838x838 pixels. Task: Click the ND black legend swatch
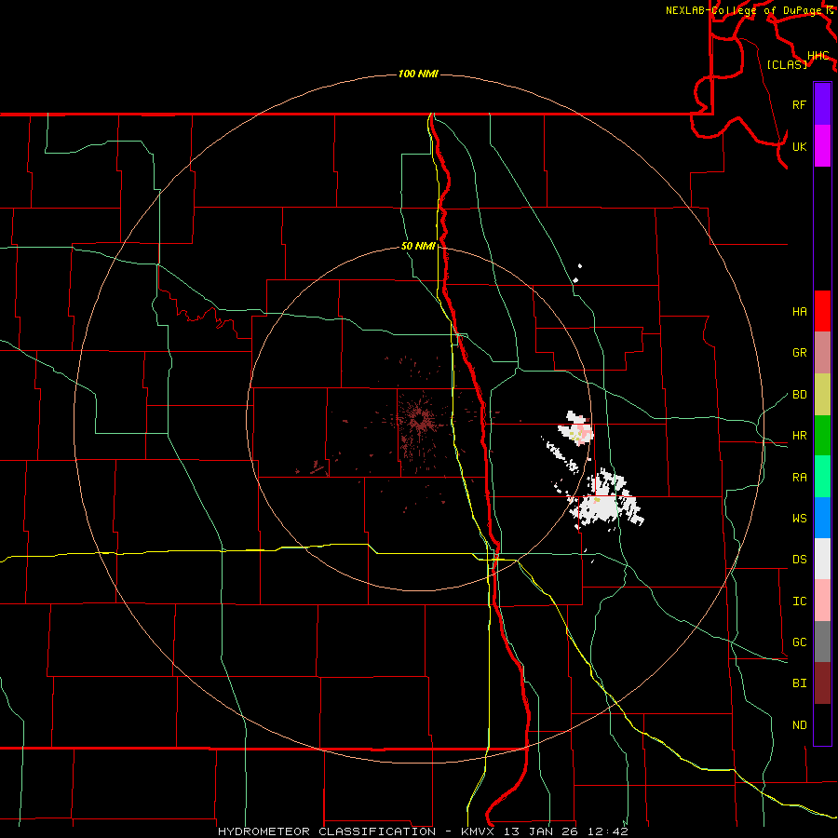(x=822, y=724)
